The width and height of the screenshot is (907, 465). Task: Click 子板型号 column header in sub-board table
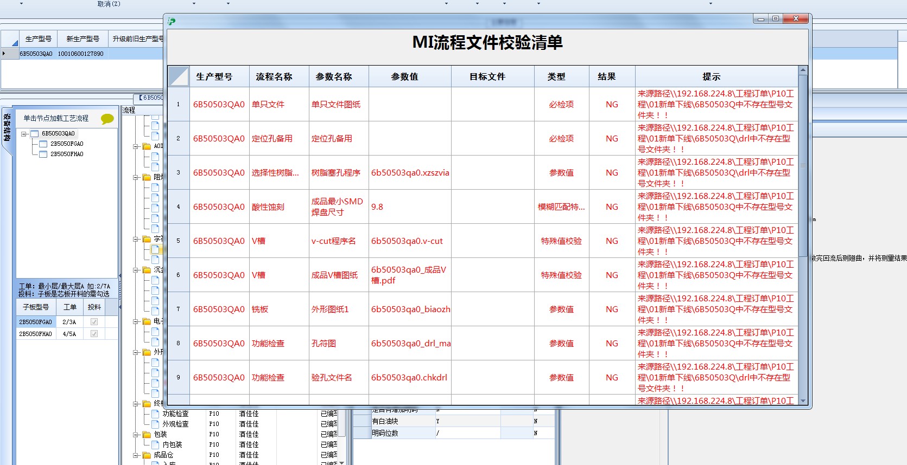pos(35,307)
